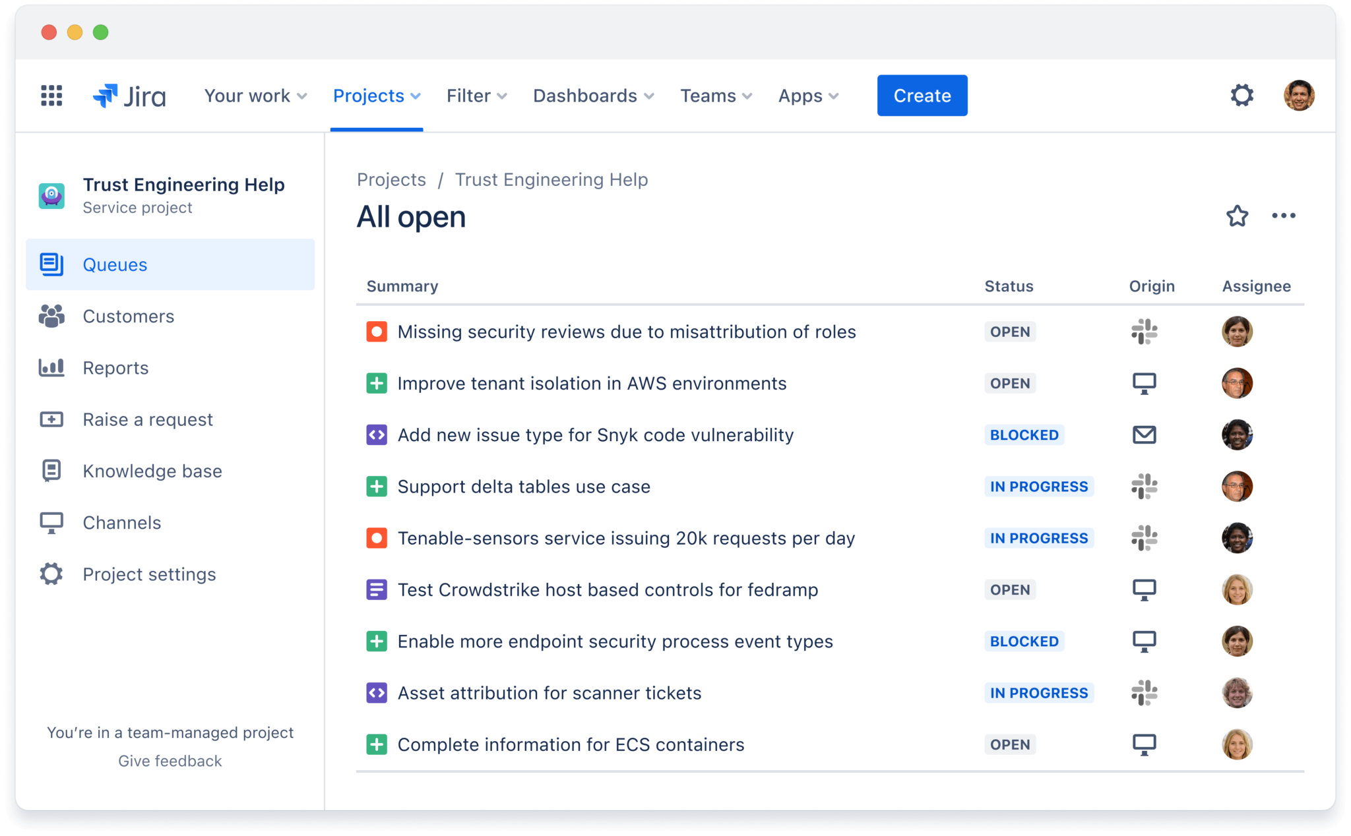Click the Give feedback link

170,760
